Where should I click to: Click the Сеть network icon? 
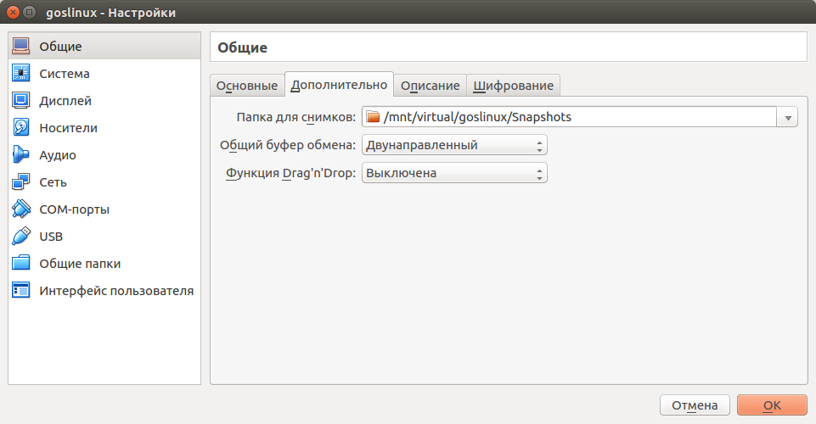point(21,181)
